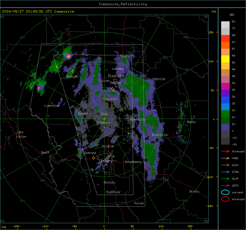Click the yellow diamond marker near RockyMH
The width and height of the screenshot is (246, 230).
tap(73, 71)
